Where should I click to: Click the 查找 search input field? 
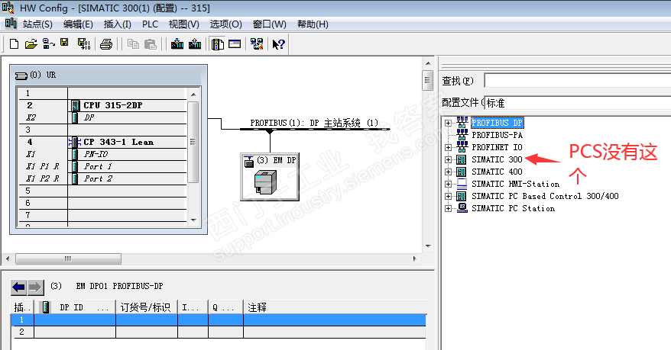[577, 81]
